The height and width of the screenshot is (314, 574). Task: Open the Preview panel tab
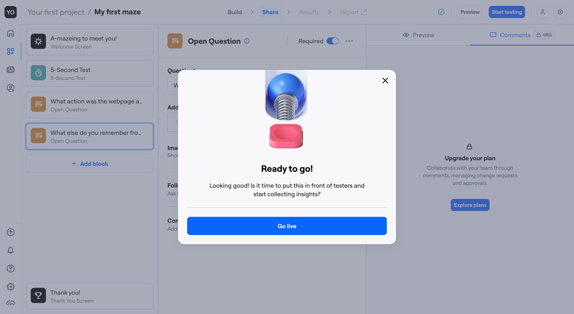coord(419,35)
